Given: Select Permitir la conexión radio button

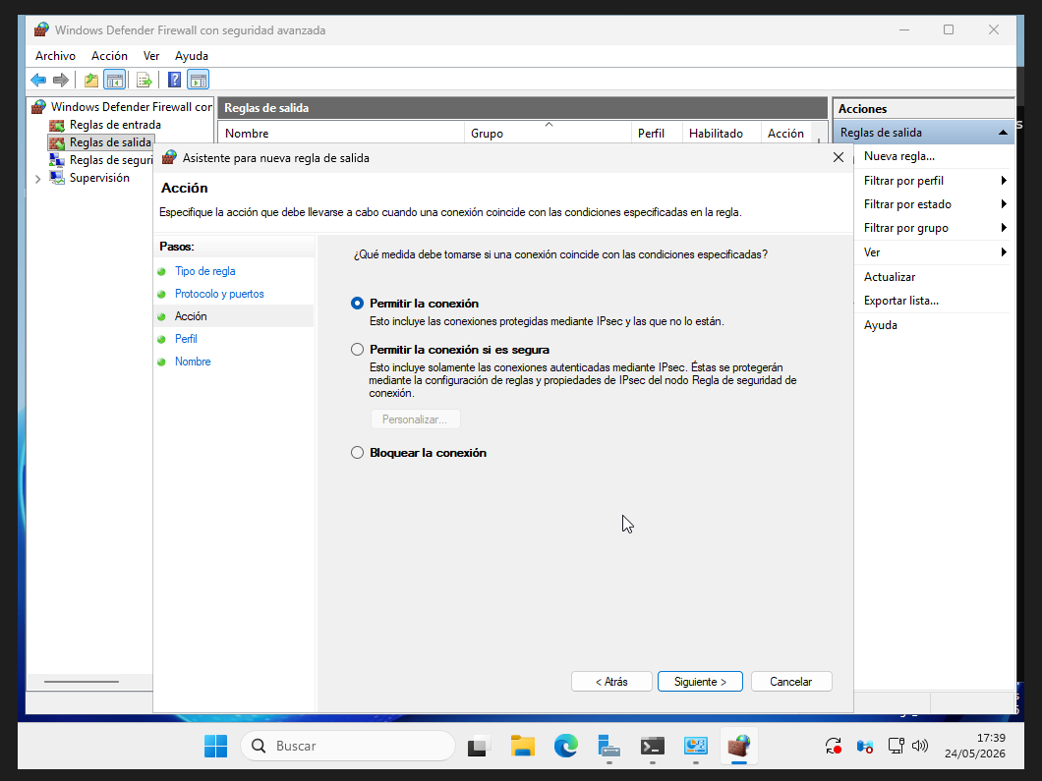Looking at the screenshot, I should 358,304.
